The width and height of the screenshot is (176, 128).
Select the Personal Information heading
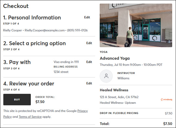click(32, 18)
